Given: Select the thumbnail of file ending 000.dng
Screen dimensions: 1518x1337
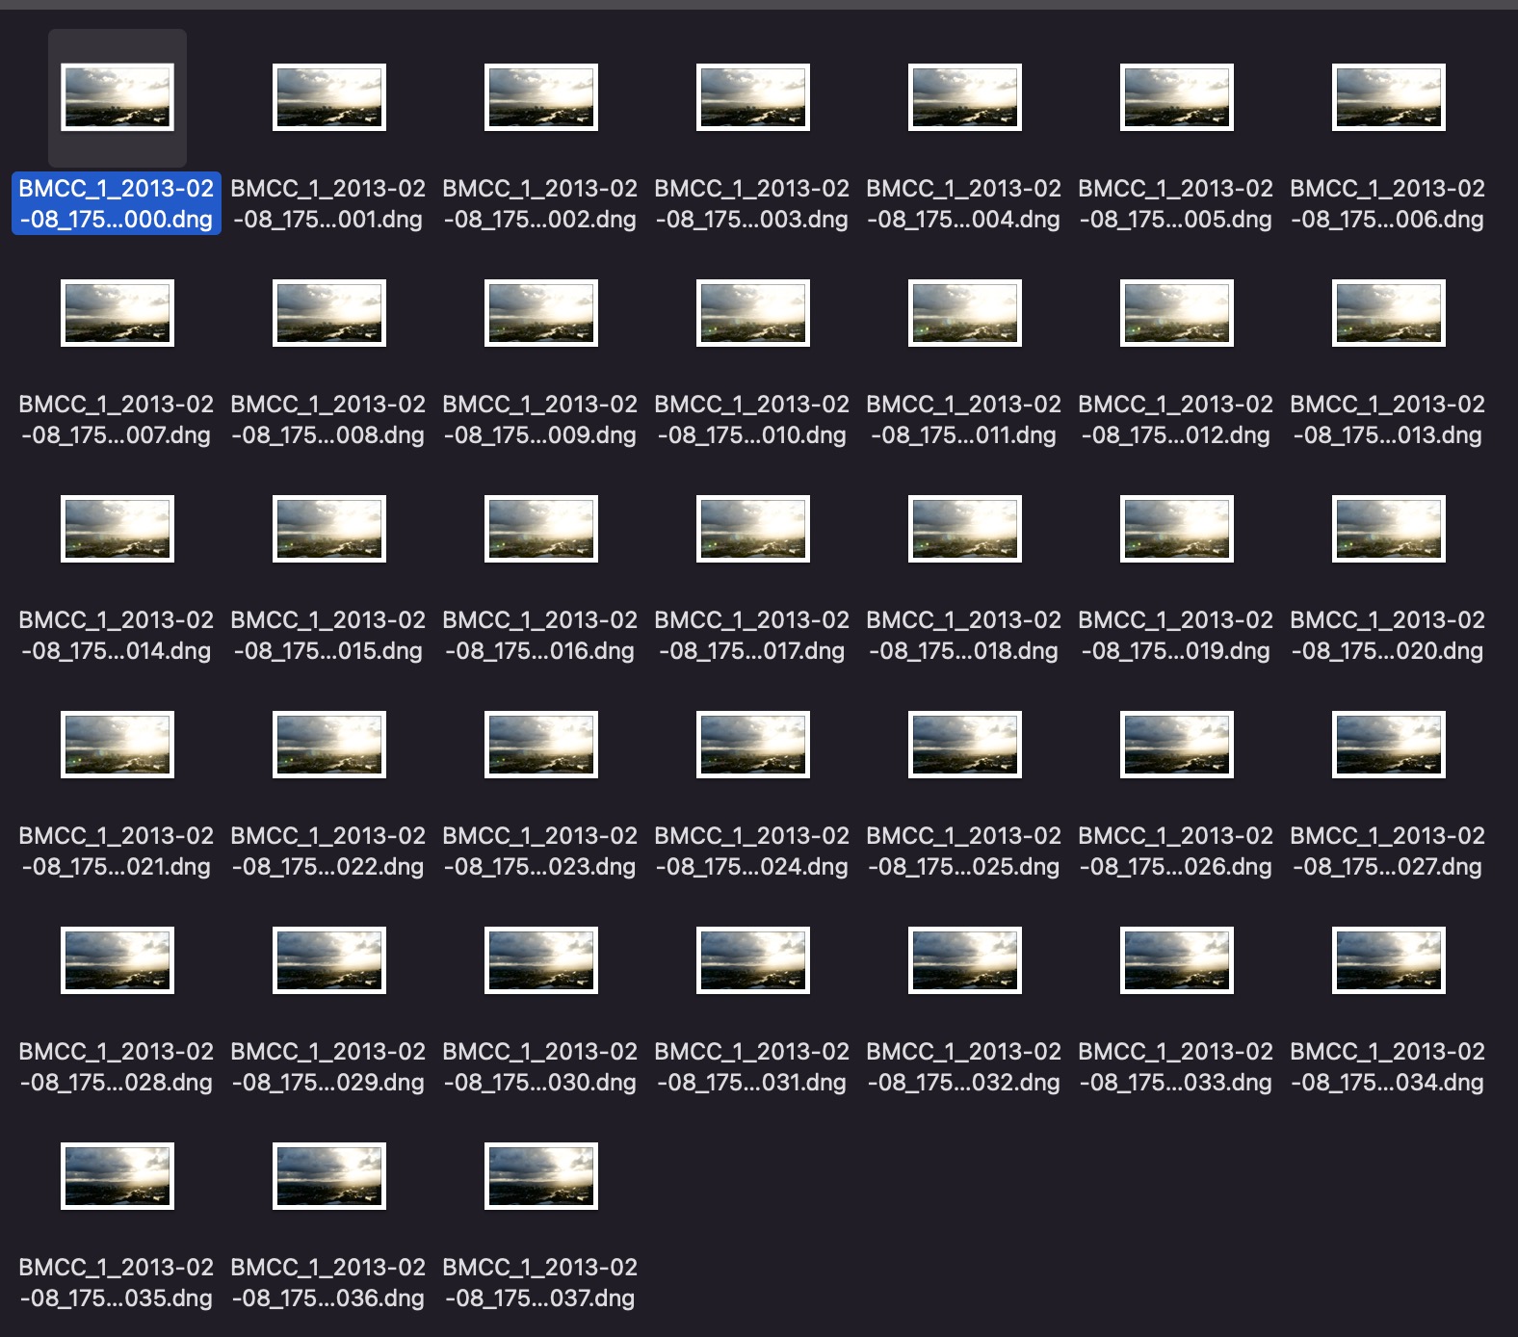Looking at the screenshot, I should 118,97.
